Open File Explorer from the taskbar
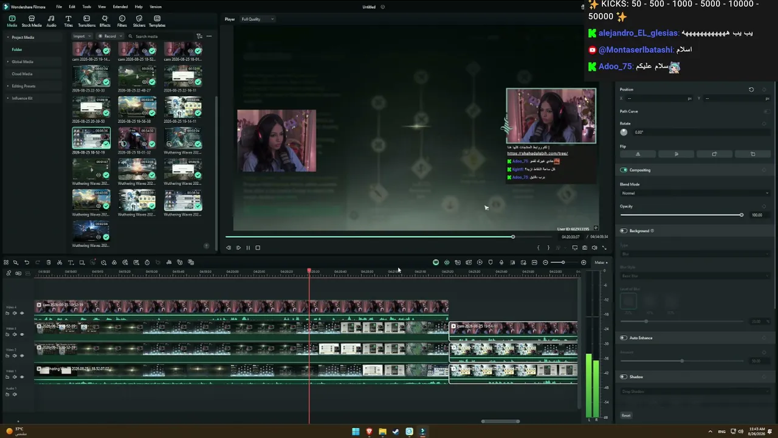This screenshot has width=778, height=438. 382,432
